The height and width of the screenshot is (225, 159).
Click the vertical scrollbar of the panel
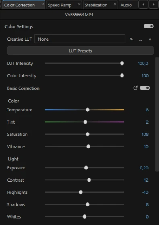coord(157,114)
